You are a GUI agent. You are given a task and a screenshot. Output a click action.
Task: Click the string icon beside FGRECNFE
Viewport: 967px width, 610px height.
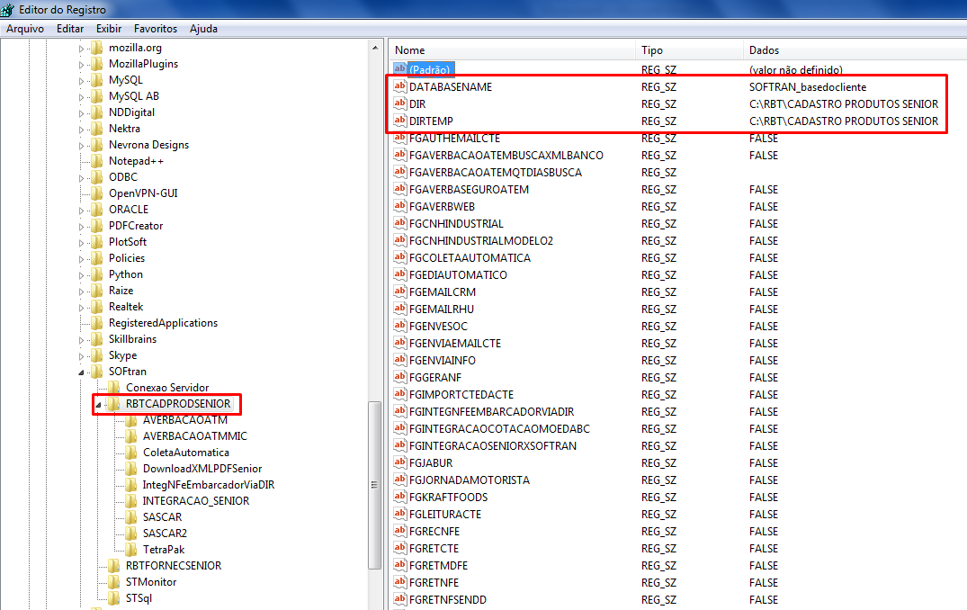pyautogui.click(x=400, y=531)
